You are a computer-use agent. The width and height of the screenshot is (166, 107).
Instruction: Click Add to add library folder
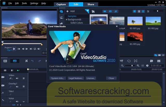pyautogui.click(x=71, y=11)
